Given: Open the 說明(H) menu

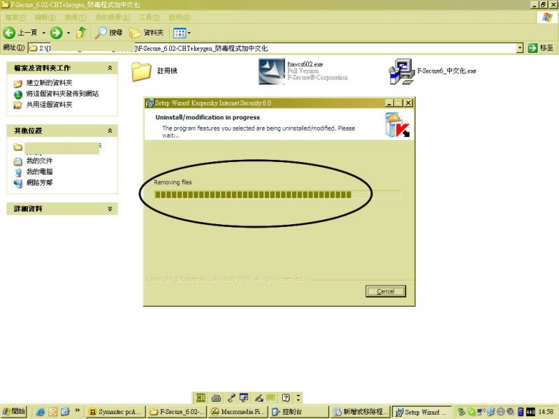Looking at the screenshot, I should coord(180,17).
